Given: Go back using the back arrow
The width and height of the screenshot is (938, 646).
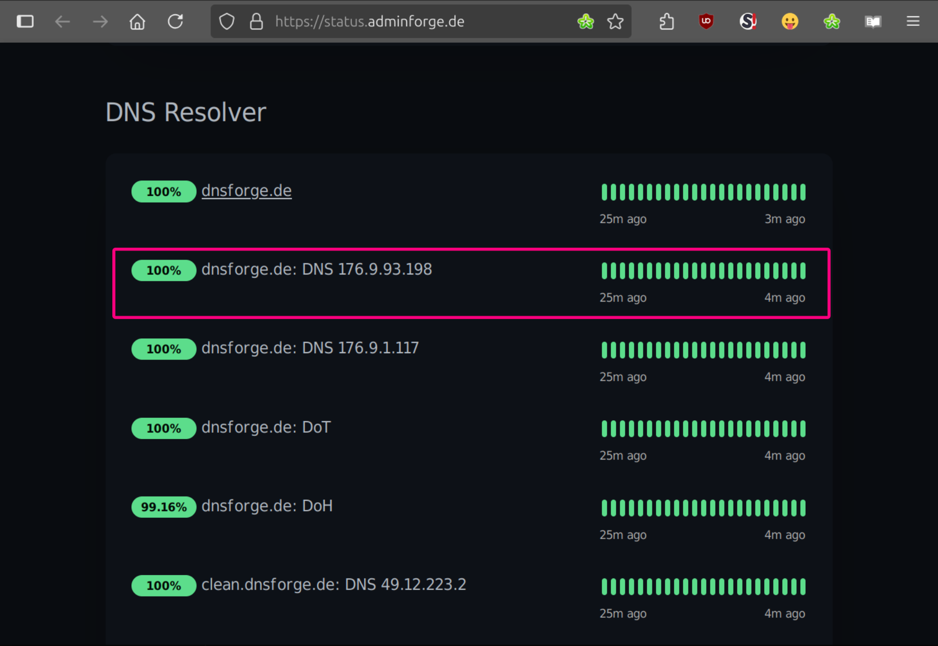Looking at the screenshot, I should tap(62, 21).
